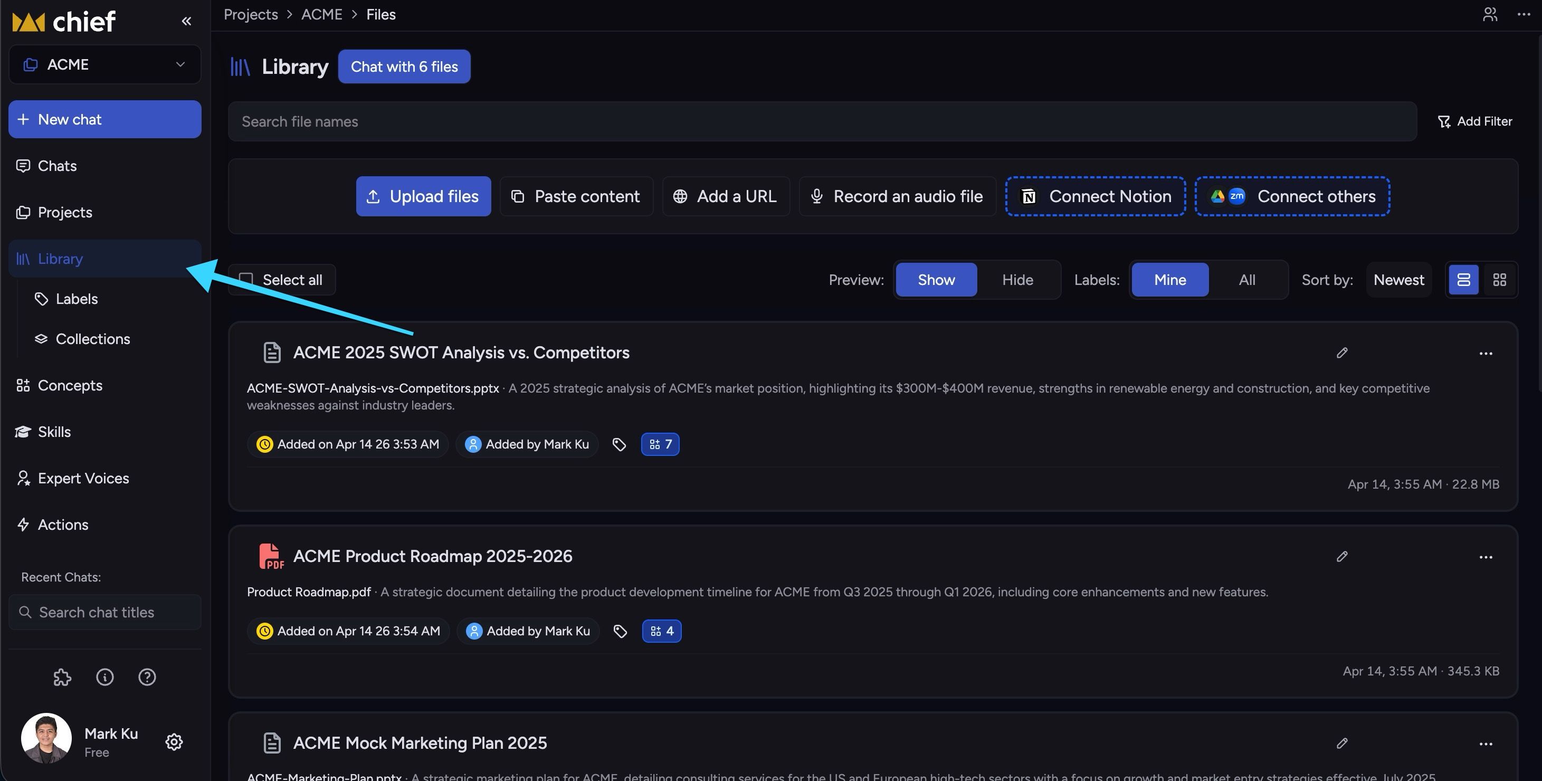Focus the Search chat titles field
This screenshot has width=1542, height=781.
pos(105,612)
